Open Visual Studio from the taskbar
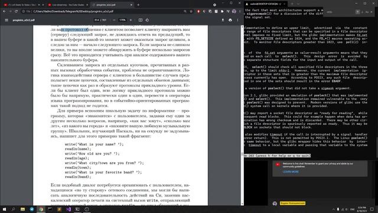The image size is (378, 213). (x=69, y=209)
